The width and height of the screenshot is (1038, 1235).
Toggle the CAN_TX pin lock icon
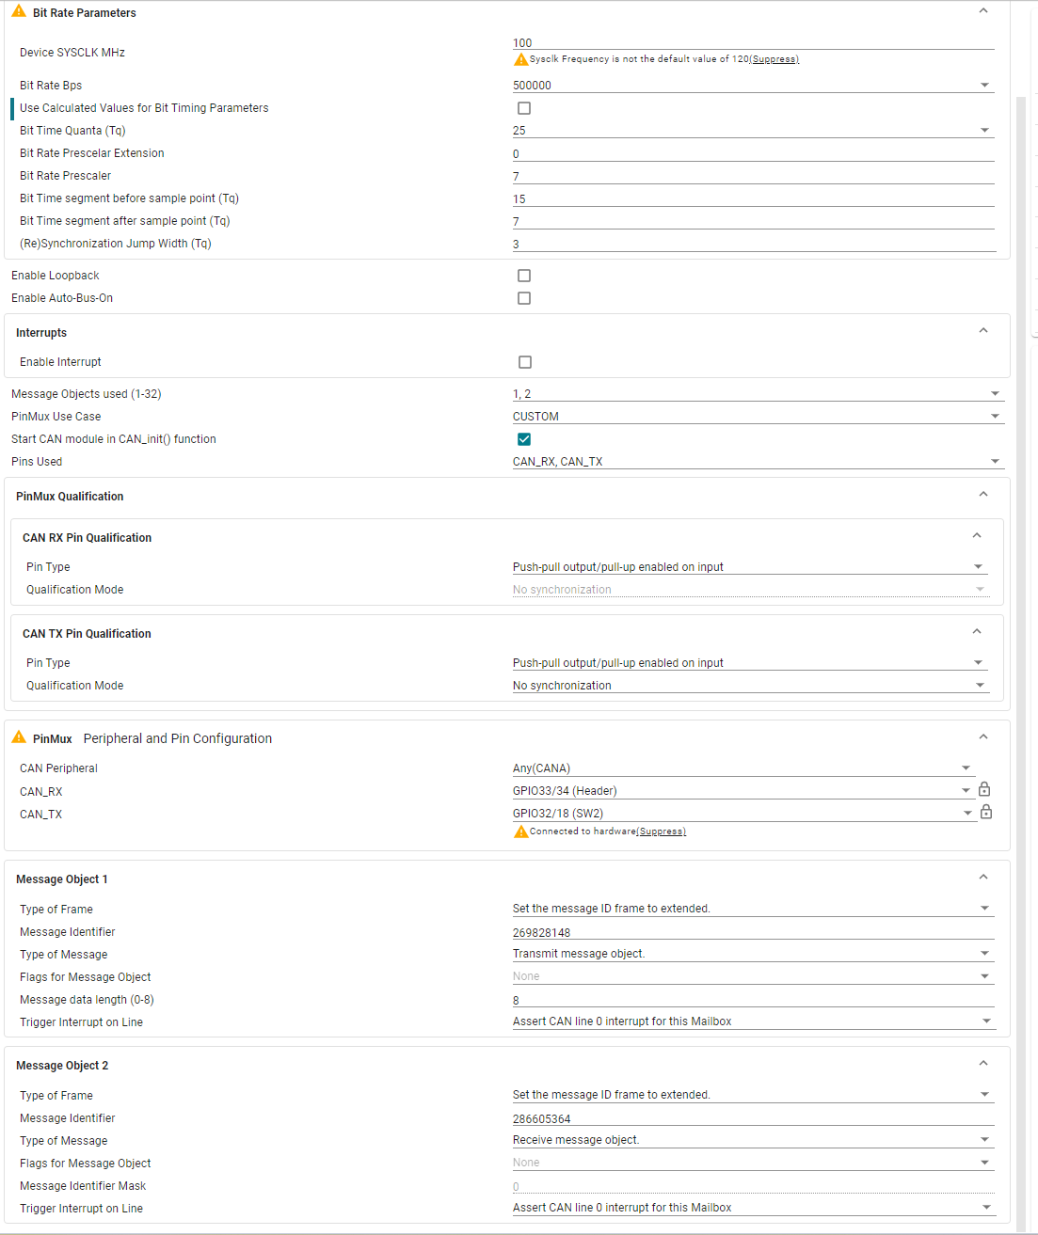coord(985,812)
